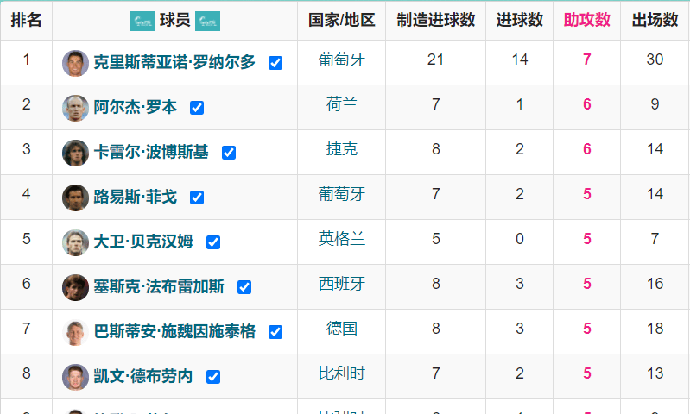The width and height of the screenshot is (690, 414).
Task: Open 大卫·贝克汉姆's avatar photo
Action: (x=75, y=242)
